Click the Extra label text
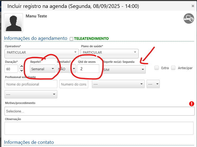This screenshot has width=197, height=147. click(x=165, y=68)
